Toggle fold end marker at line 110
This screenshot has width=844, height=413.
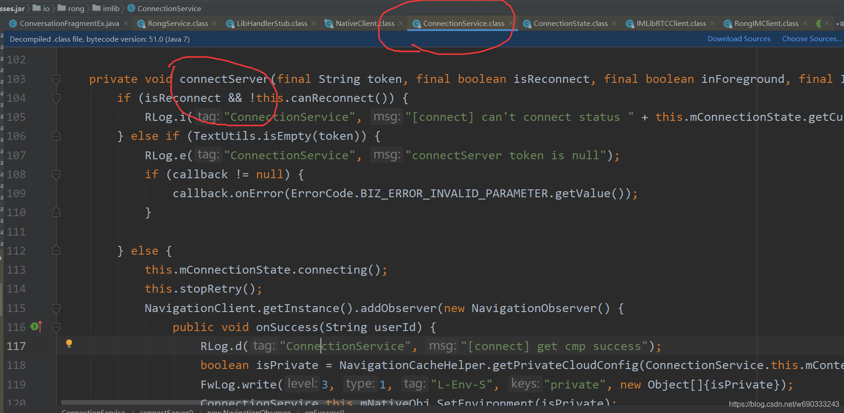click(56, 213)
